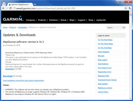
Task: Click the scrollbar up arrow
Action: pyautogui.click(x=130, y=12)
